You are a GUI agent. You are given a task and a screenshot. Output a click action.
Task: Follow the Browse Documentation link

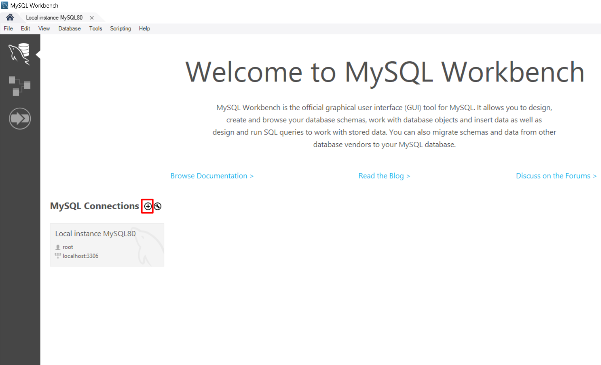coord(212,176)
